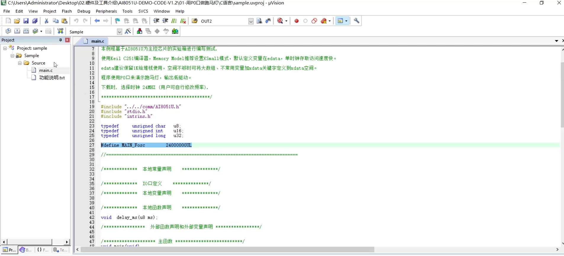Image resolution: width=564 pixels, height=256 pixels.
Task: Start debug session icon
Action: (280, 21)
